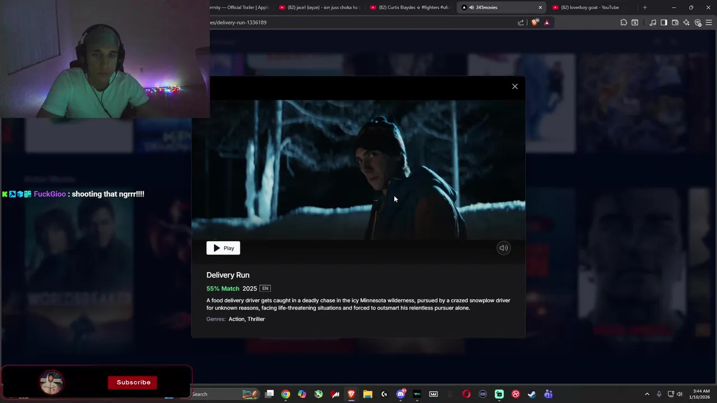Show hidden system tray icons chevron
The width and height of the screenshot is (717, 403).
[647, 394]
